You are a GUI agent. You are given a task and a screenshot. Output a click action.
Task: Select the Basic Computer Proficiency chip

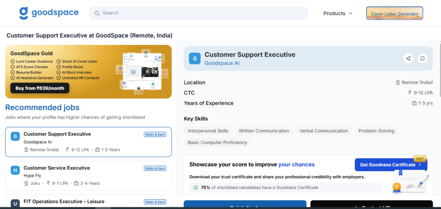tap(217, 142)
